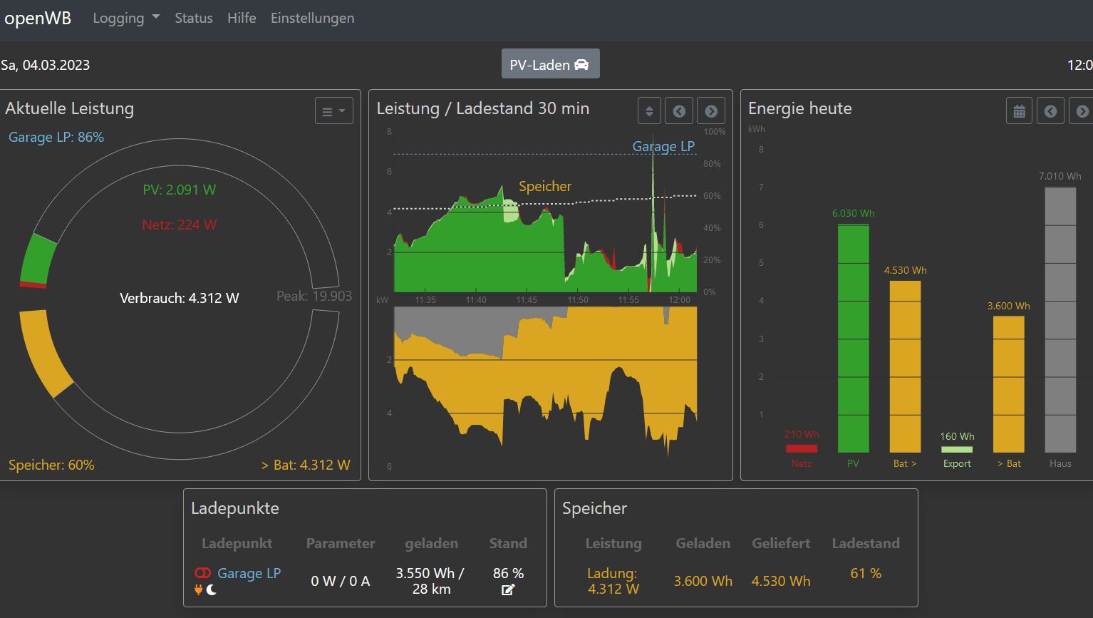Open the calendar in Energie heute panel

pyautogui.click(x=1020, y=111)
